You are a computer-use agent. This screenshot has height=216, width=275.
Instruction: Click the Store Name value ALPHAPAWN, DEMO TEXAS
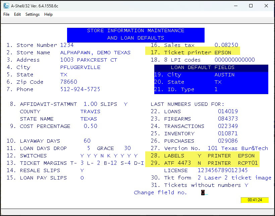coord(95,53)
